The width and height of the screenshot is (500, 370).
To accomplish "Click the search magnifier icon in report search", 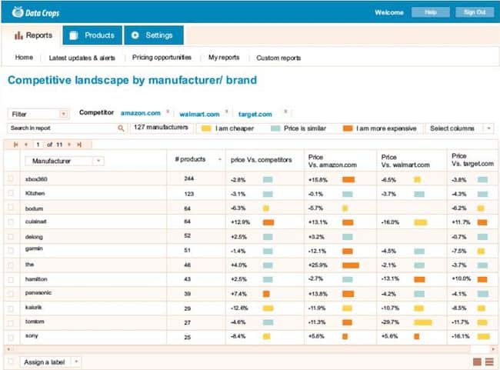I will point(121,128).
